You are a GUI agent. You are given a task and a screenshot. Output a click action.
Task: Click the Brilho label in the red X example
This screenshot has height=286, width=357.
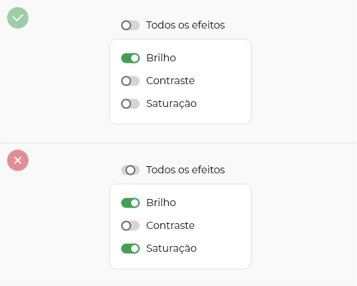click(161, 203)
